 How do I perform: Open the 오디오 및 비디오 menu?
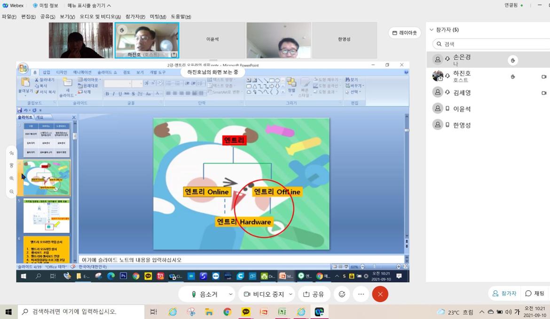(x=100, y=16)
